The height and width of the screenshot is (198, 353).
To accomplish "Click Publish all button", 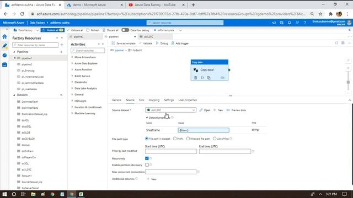I will (52, 30).
